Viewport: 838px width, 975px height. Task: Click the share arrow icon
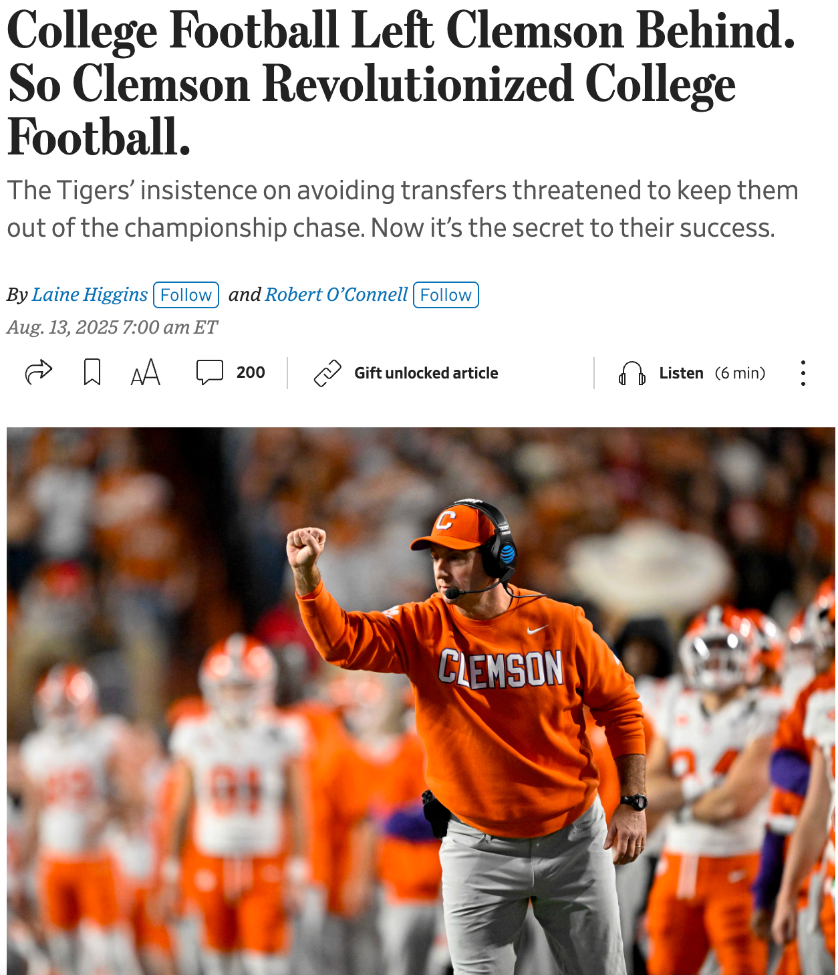38,372
